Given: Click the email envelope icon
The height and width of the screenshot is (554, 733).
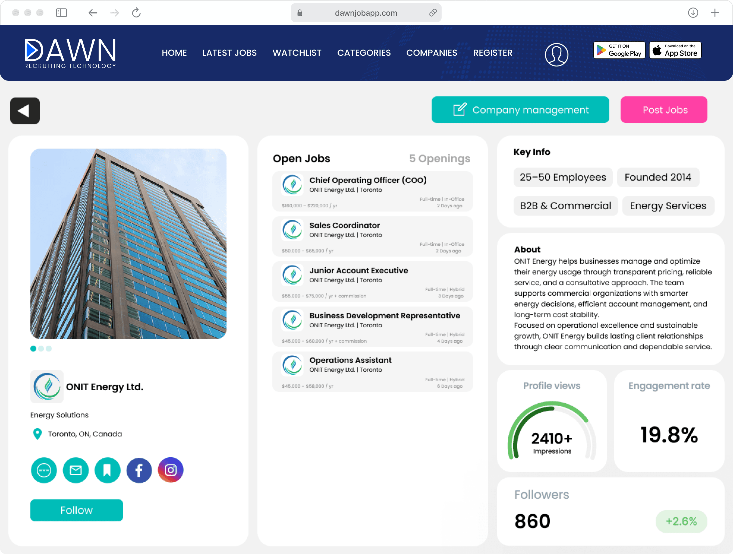Looking at the screenshot, I should [75, 470].
